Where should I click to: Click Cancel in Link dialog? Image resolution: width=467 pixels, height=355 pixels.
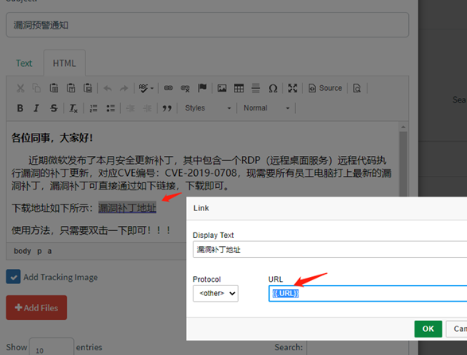tap(457, 329)
